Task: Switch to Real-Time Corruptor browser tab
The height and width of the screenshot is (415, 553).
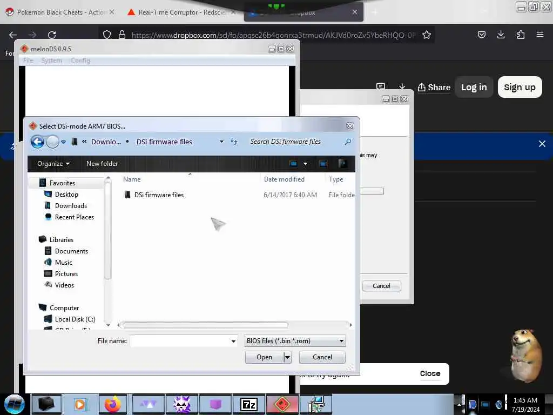Action: click(x=181, y=12)
